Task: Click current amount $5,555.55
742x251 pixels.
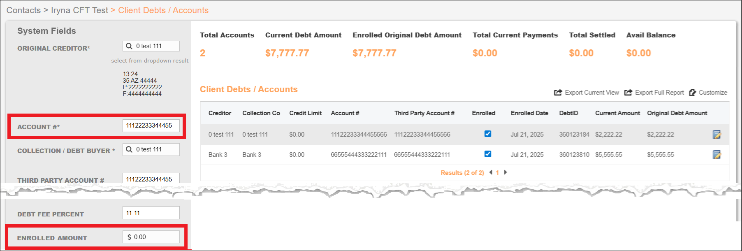Action: pyautogui.click(x=609, y=155)
